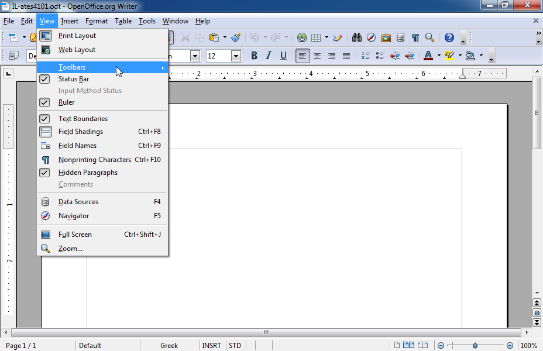This screenshot has height=351, width=543.
Task: Apply Italic formatting
Action: click(269, 56)
